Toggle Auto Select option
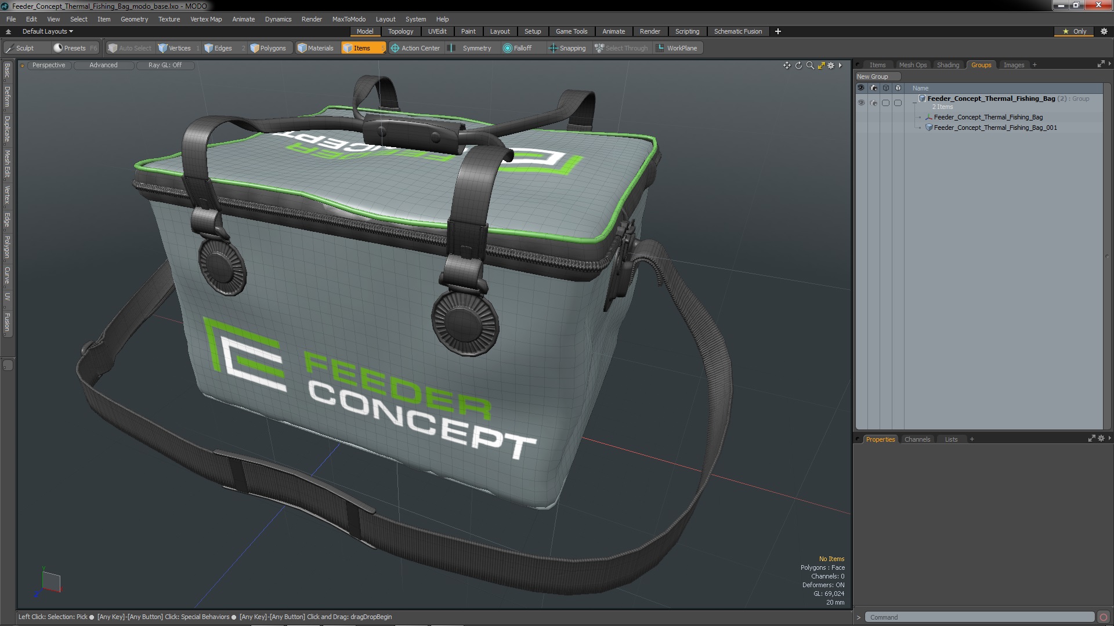The height and width of the screenshot is (626, 1114). pyautogui.click(x=130, y=48)
